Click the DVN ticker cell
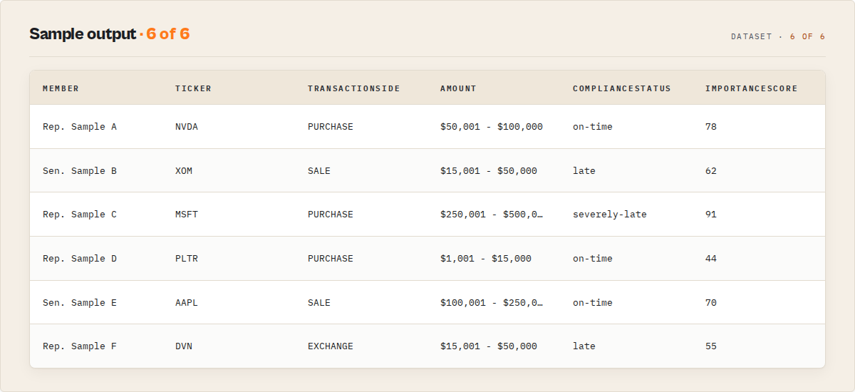The height and width of the screenshot is (392, 855). point(184,346)
